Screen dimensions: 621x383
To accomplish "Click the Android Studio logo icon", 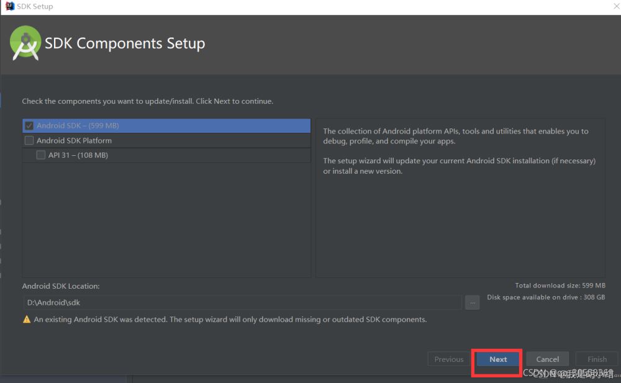I will coord(25,43).
